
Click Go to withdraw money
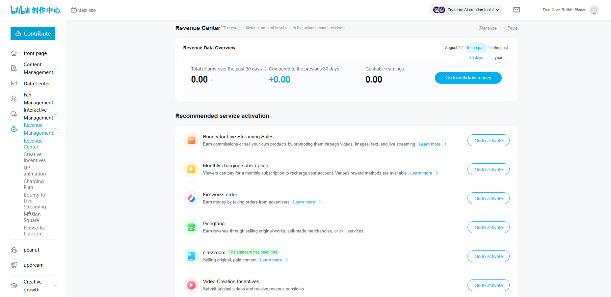point(468,78)
